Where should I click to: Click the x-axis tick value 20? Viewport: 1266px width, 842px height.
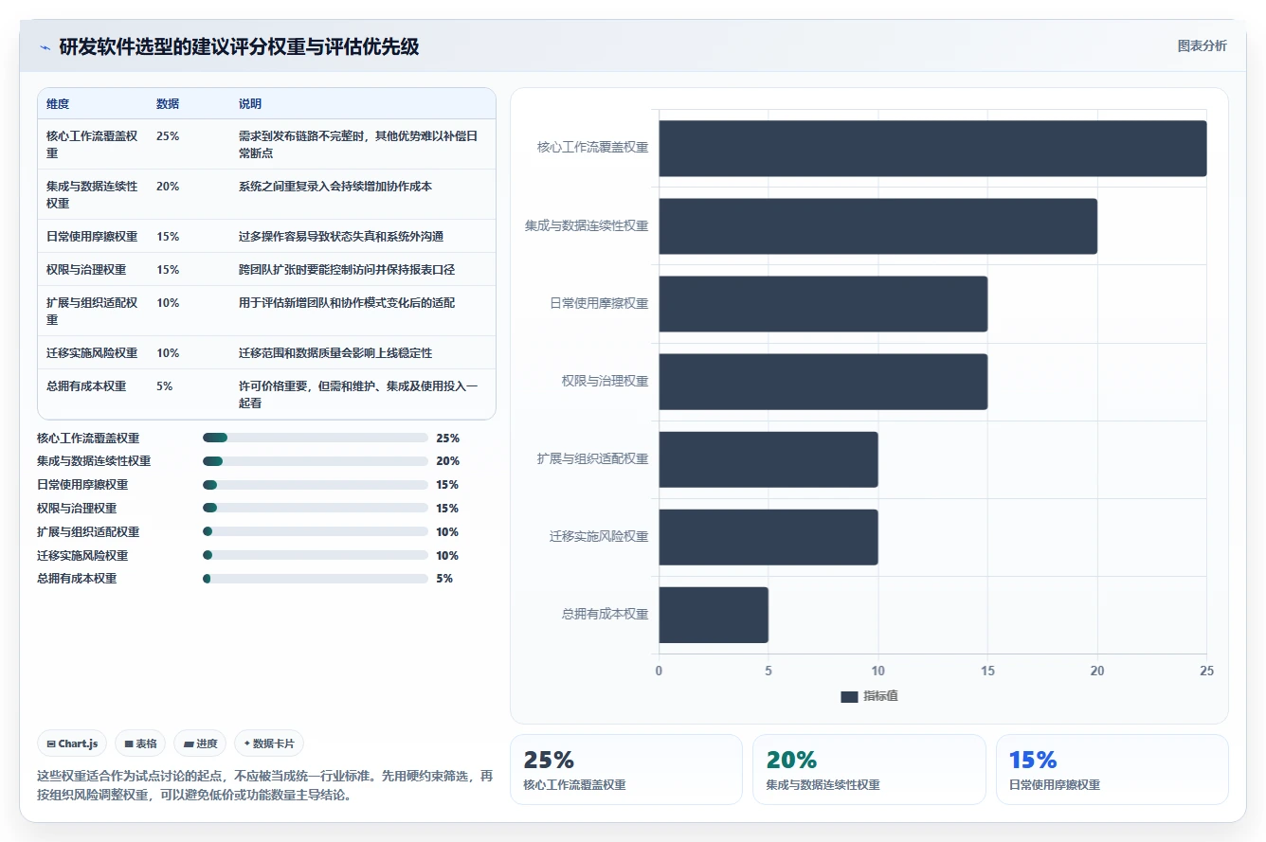point(1097,672)
